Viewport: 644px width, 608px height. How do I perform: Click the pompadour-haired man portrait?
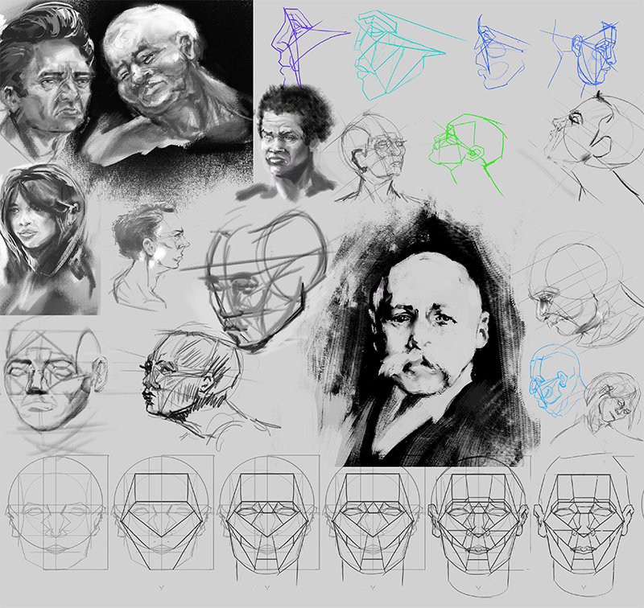(46, 82)
